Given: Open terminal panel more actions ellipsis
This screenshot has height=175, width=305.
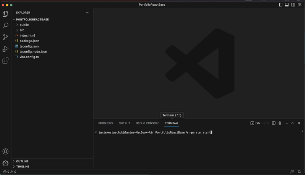Looking at the screenshot, I should (286, 123).
